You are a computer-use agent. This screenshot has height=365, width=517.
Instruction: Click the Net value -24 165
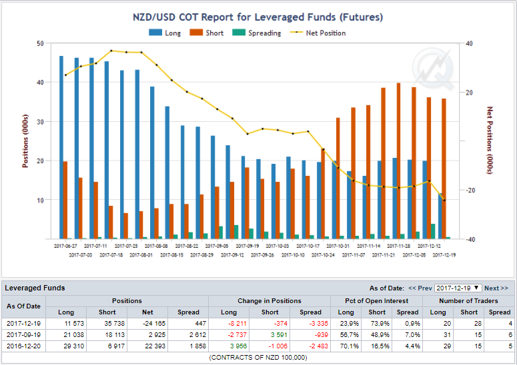coord(154,324)
